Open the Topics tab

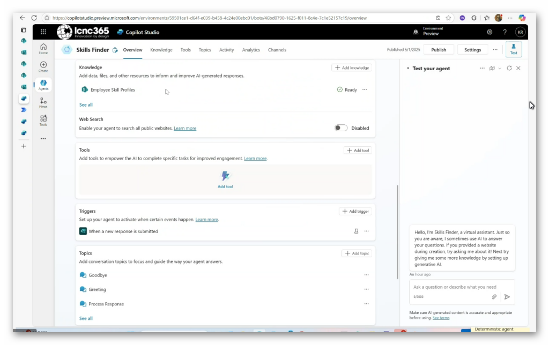click(x=205, y=50)
